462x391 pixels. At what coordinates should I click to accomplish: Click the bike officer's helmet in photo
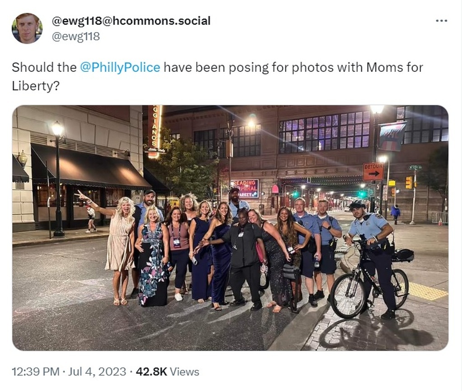[357, 204]
